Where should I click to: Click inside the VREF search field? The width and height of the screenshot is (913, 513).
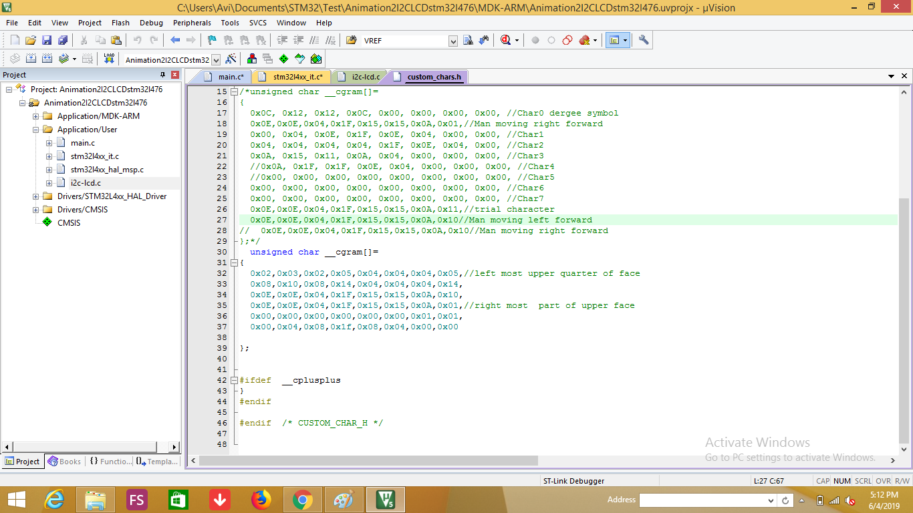pyautogui.click(x=404, y=41)
